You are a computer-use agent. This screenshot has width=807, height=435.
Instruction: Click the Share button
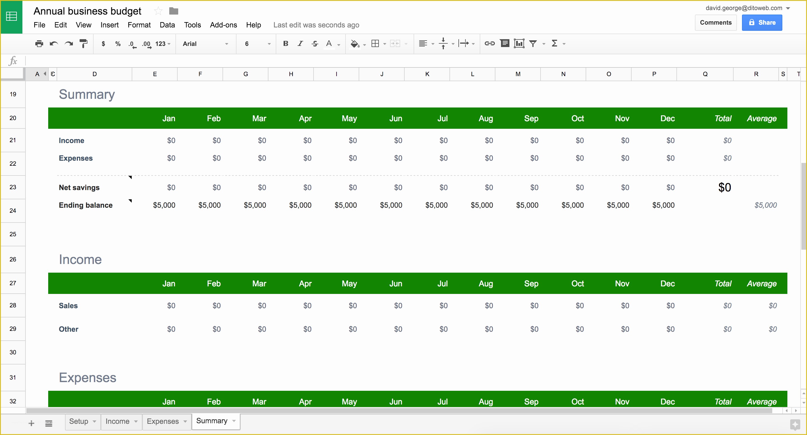click(762, 22)
